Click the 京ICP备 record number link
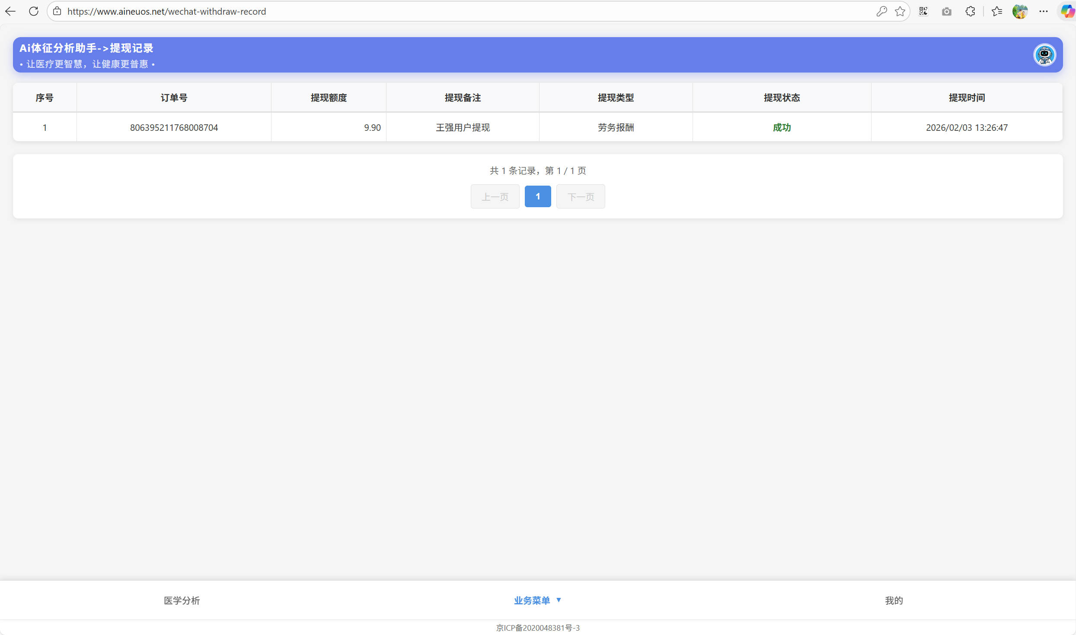The image size is (1076, 635). point(538,628)
